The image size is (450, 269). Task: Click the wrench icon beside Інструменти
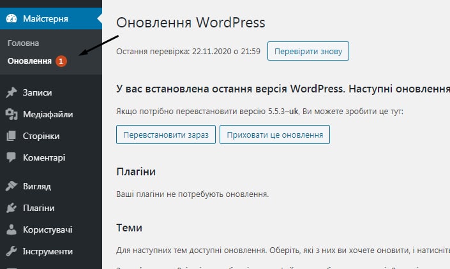pyautogui.click(x=11, y=251)
